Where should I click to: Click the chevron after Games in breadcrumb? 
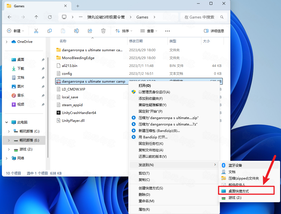pos(154,17)
